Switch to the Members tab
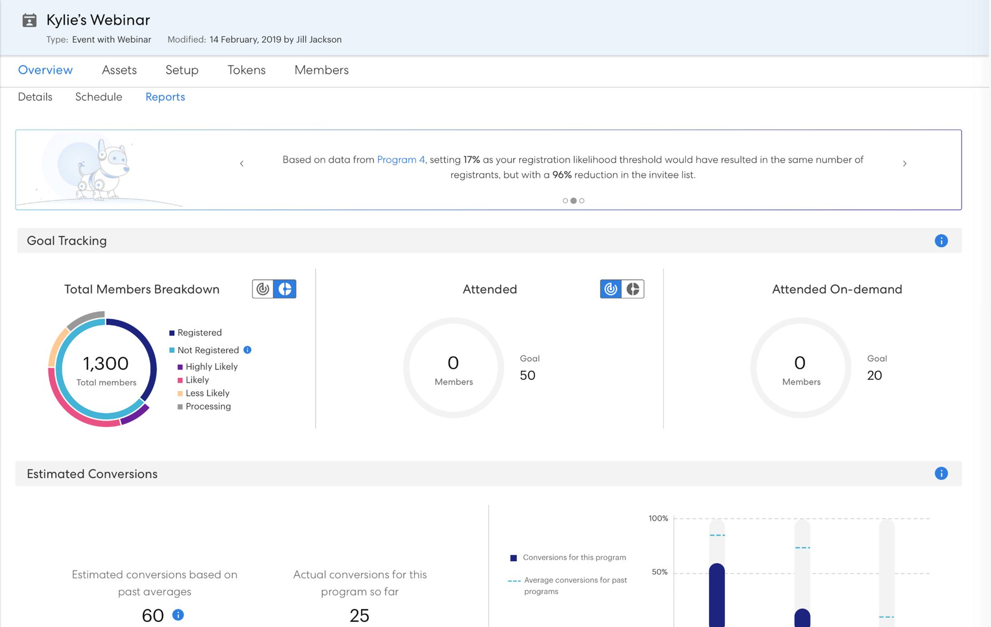991x627 pixels. point(321,70)
